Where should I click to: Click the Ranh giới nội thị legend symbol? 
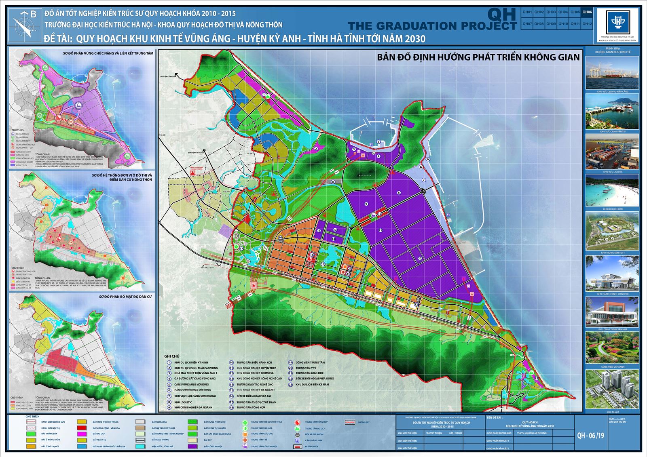tap(32, 428)
